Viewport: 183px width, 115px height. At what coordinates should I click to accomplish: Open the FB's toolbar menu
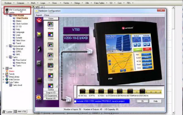(x=130, y=3)
